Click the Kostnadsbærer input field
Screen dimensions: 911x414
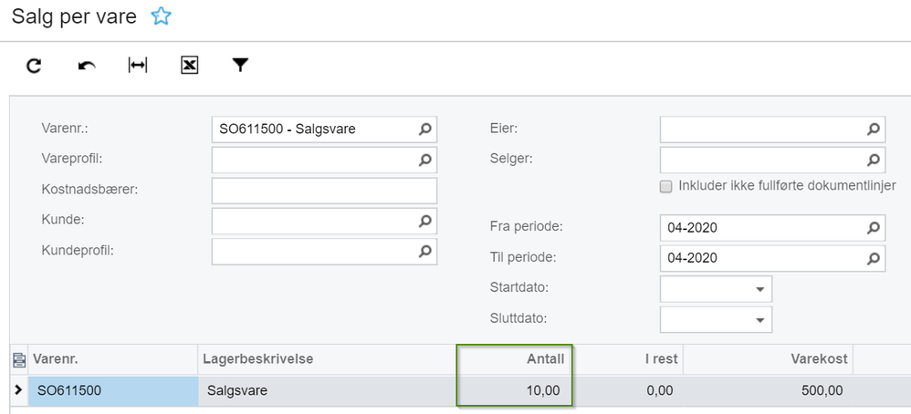tap(324, 191)
